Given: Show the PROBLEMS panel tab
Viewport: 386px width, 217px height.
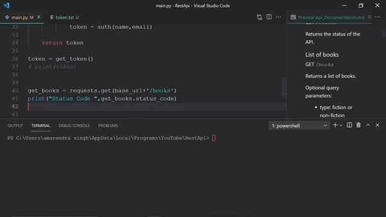Looking at the screenshot, I should click(x=108, y=125).
